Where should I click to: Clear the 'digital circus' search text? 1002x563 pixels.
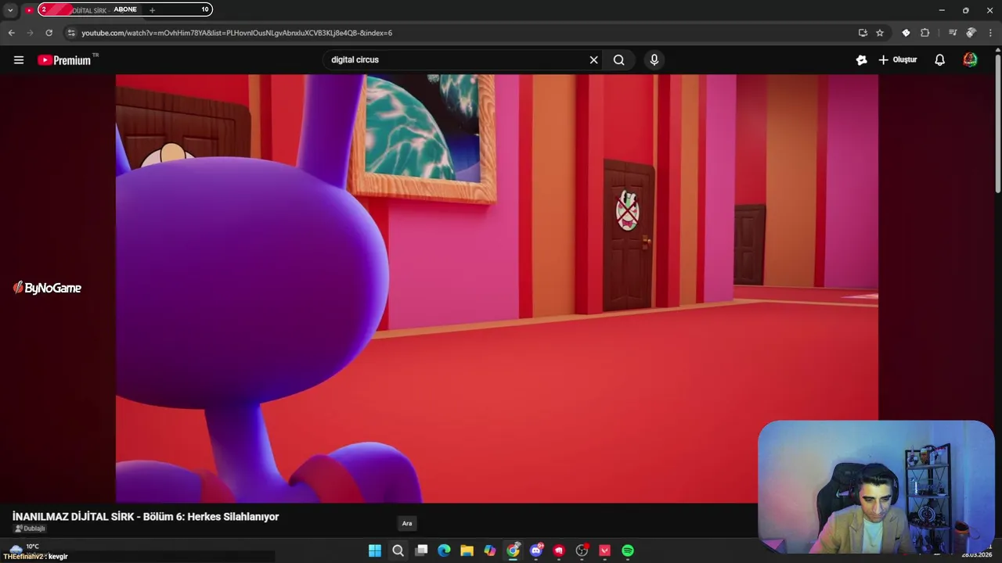pos(593,60)
